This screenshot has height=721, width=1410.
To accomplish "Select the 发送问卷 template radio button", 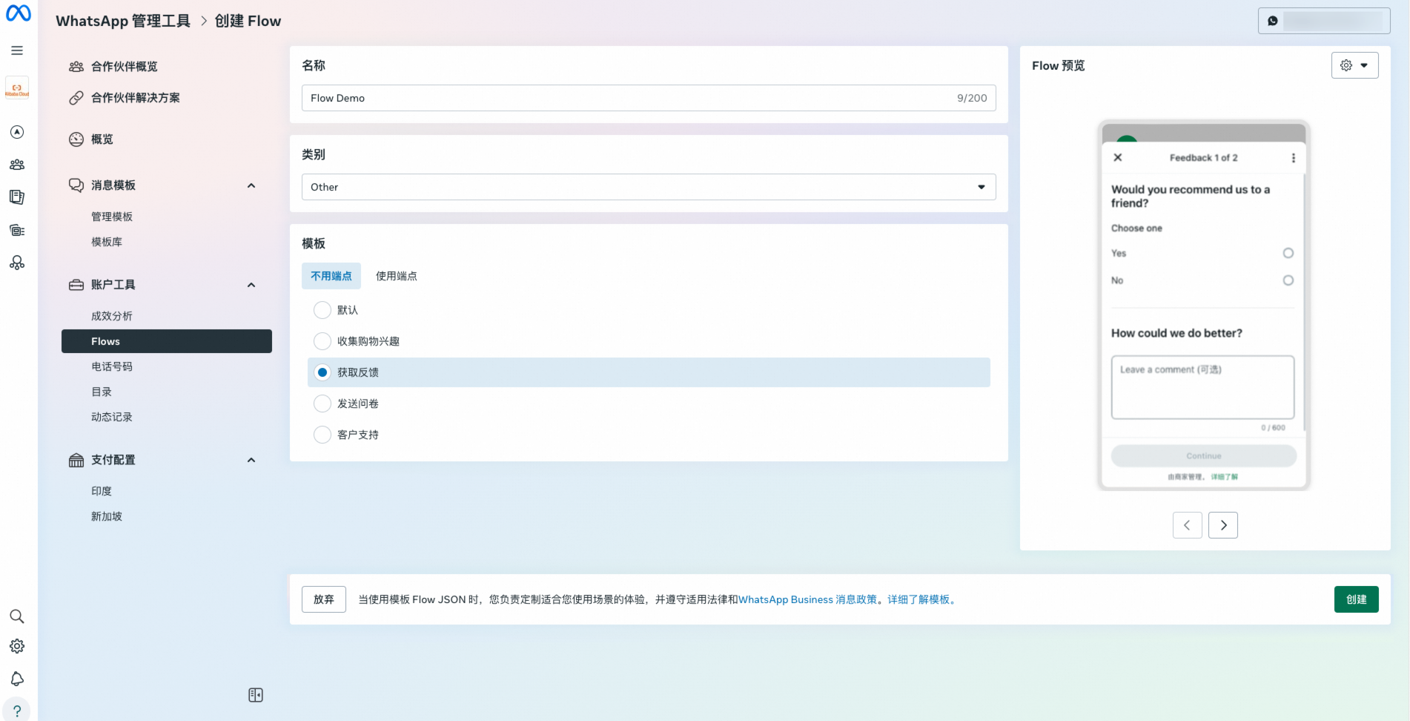I will (x=322, y=404).
